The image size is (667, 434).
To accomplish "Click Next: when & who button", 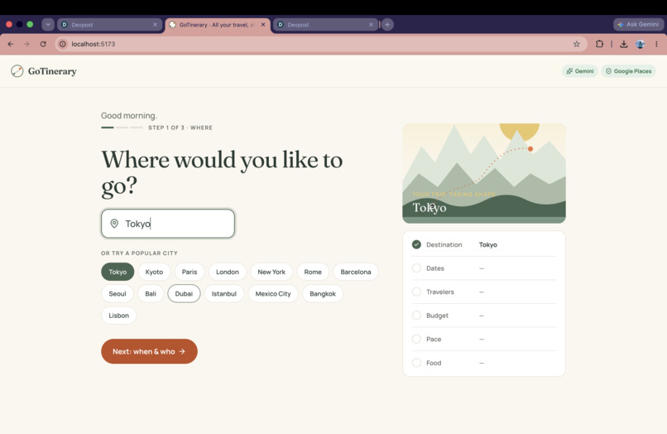I will tap(149, 351).
